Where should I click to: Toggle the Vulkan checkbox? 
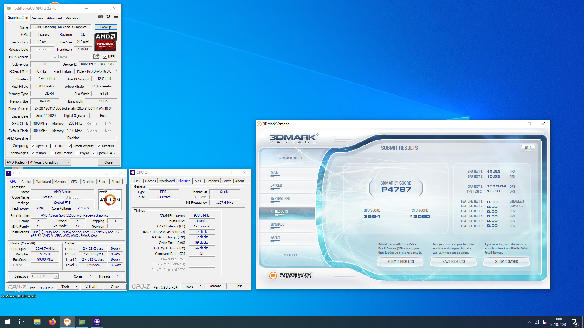point(33,153)
